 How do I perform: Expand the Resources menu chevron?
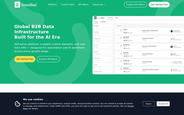tap(105, 5)
